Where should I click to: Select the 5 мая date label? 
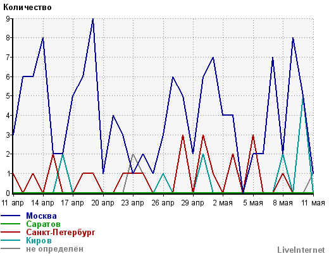pos(253,203)
